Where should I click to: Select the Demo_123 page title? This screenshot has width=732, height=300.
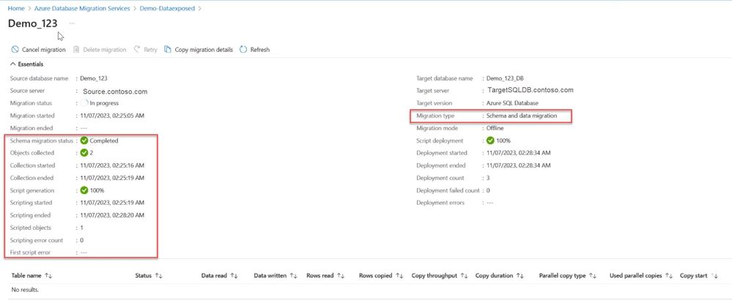[33, 23]
